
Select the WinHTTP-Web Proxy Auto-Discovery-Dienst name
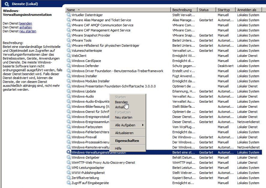click(x=103, y=163)
